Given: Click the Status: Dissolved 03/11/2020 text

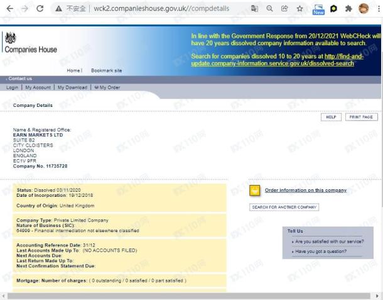Looking at the screenshot, I should coord(48,190).
